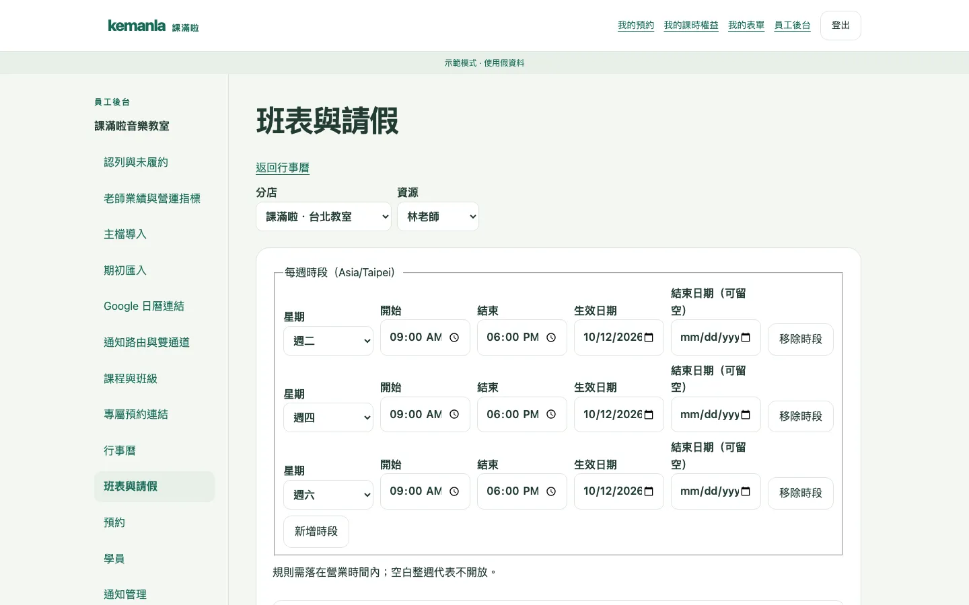Click the 新增時段 button
The width and height of the screenshot is (969, 605).
(316, 531)
